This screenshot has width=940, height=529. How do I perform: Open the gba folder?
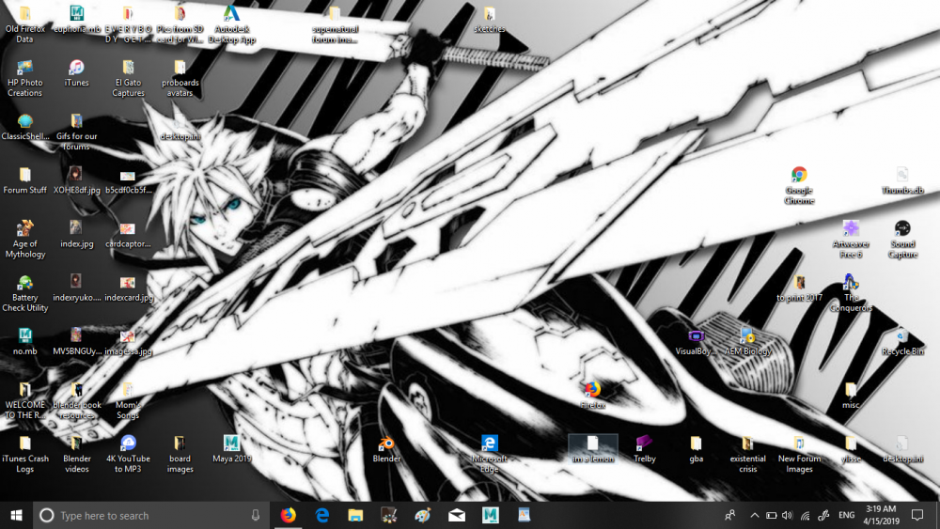(x=696, y=449)
